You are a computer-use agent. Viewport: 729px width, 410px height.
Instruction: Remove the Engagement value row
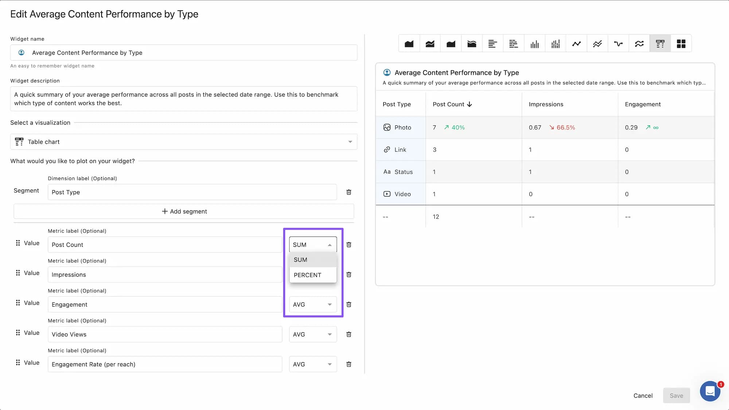(349, 304)
